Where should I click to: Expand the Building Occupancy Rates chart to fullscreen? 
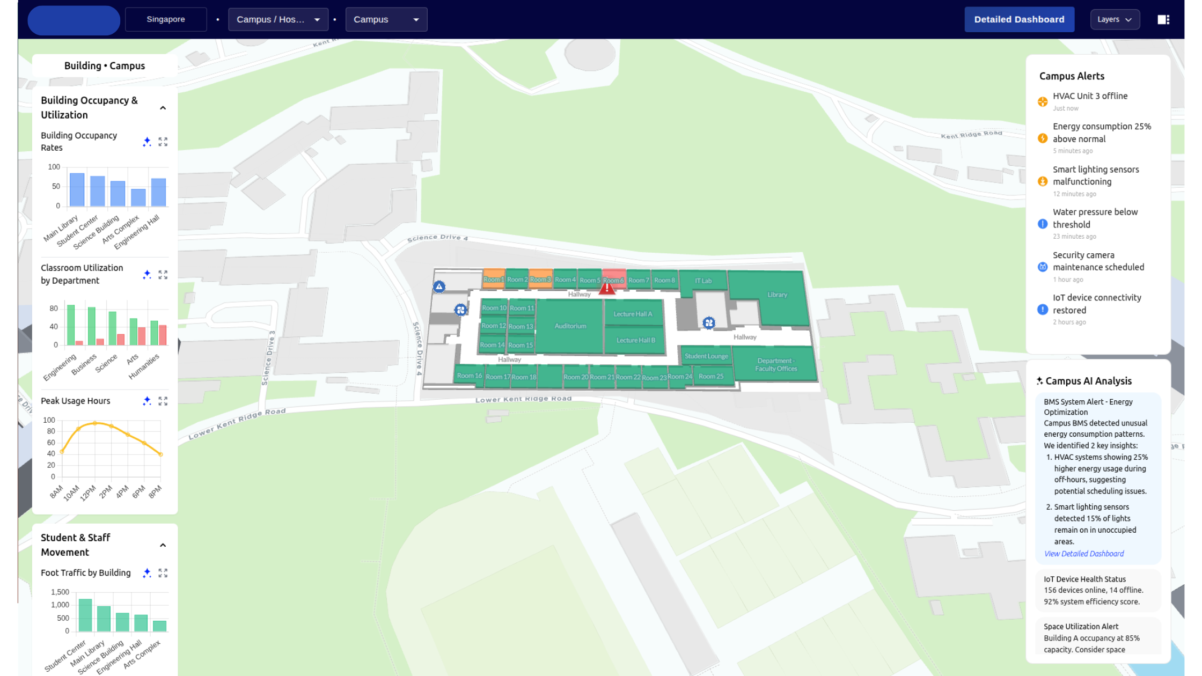(x=163, y=142)
